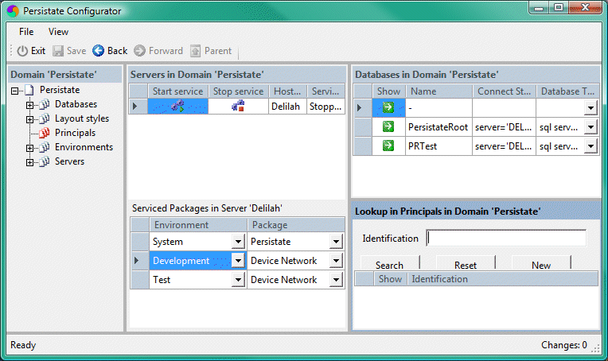Viewport: 608px width, 361px height.
Task: Click green Show arrow for PersistateRoot database
Action: 388,126
